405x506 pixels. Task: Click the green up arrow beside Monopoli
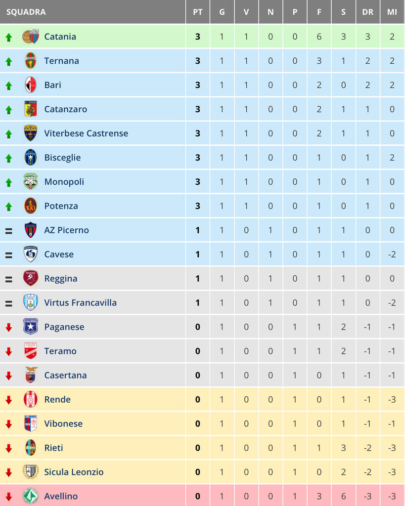(8, 182)
